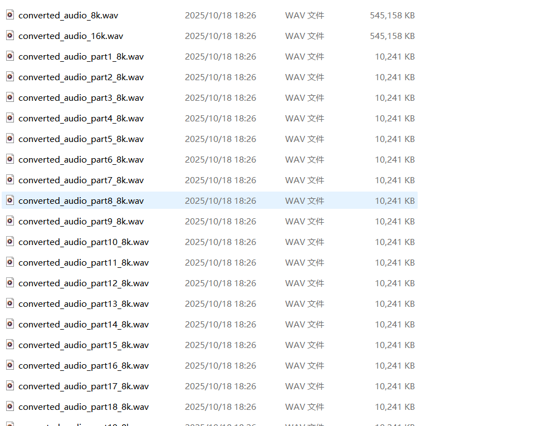Click file name converted_audio_part16_8k.wav

(x=84, y=366)
